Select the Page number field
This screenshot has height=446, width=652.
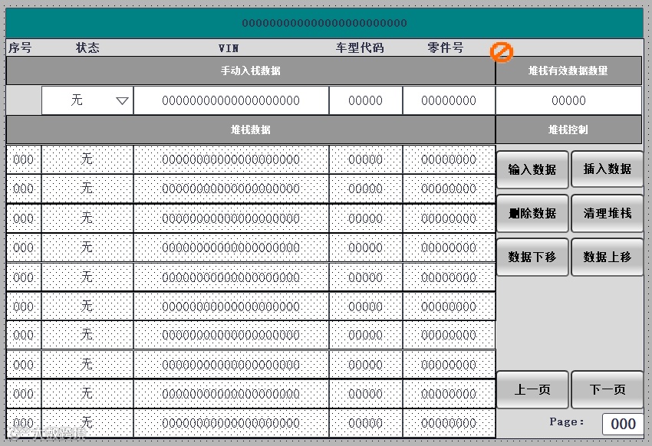[x=623, y=424]
